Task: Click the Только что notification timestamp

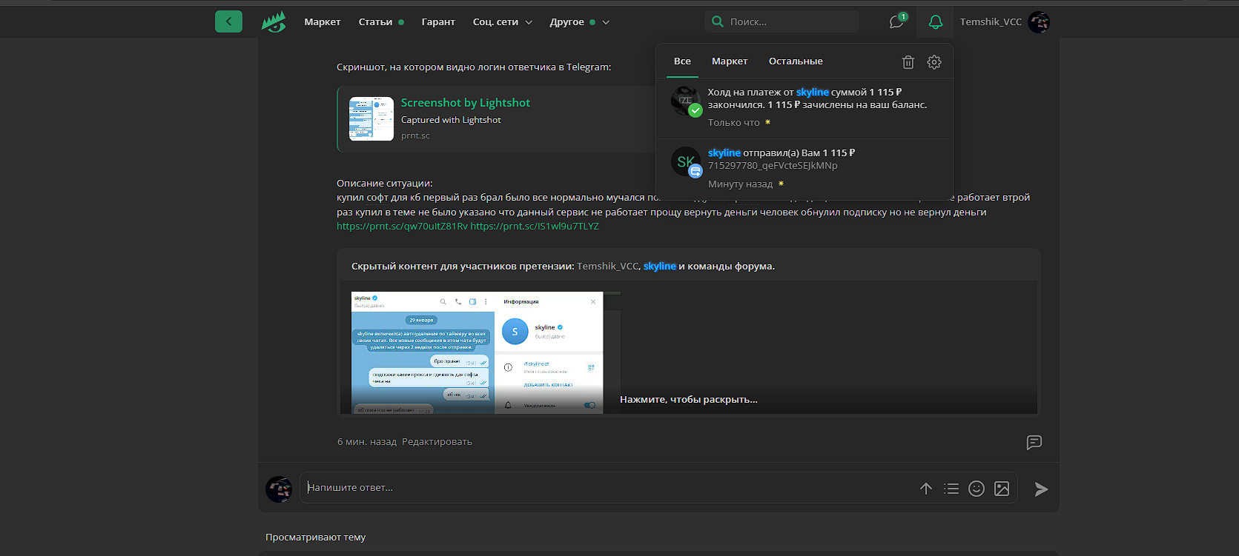Action: (733, 123)
